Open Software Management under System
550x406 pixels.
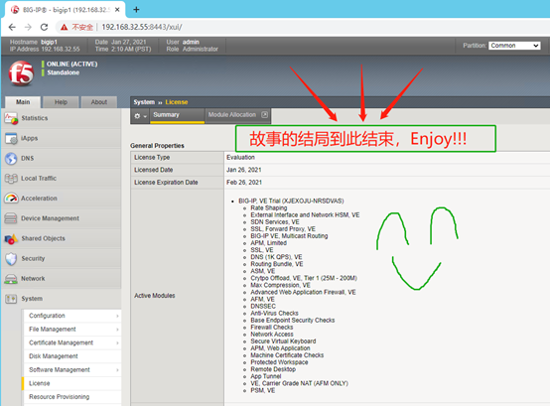tap(71, 370)
